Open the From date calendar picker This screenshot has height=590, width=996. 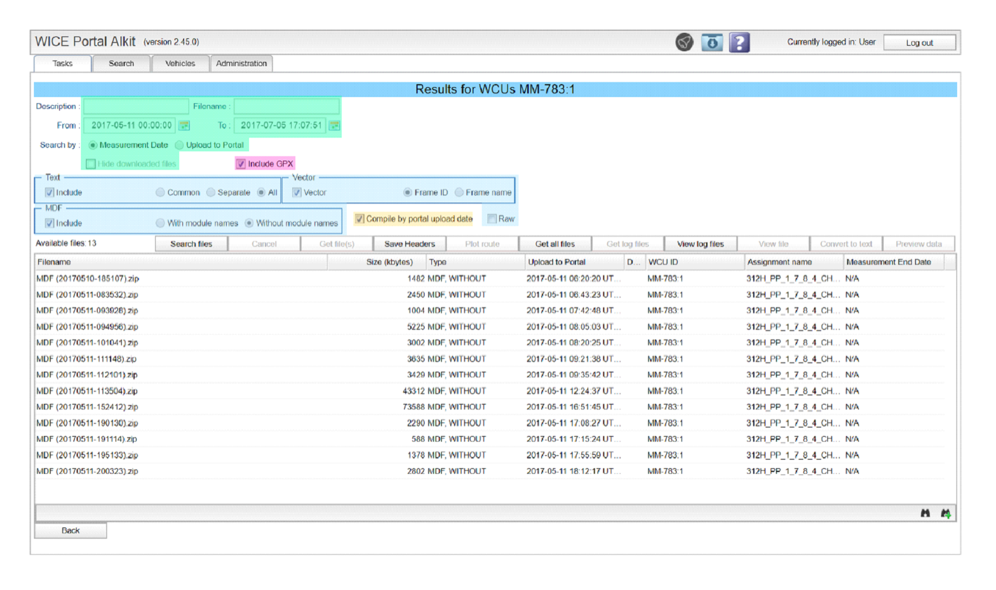pyautogui.click(x=184, y=125)
